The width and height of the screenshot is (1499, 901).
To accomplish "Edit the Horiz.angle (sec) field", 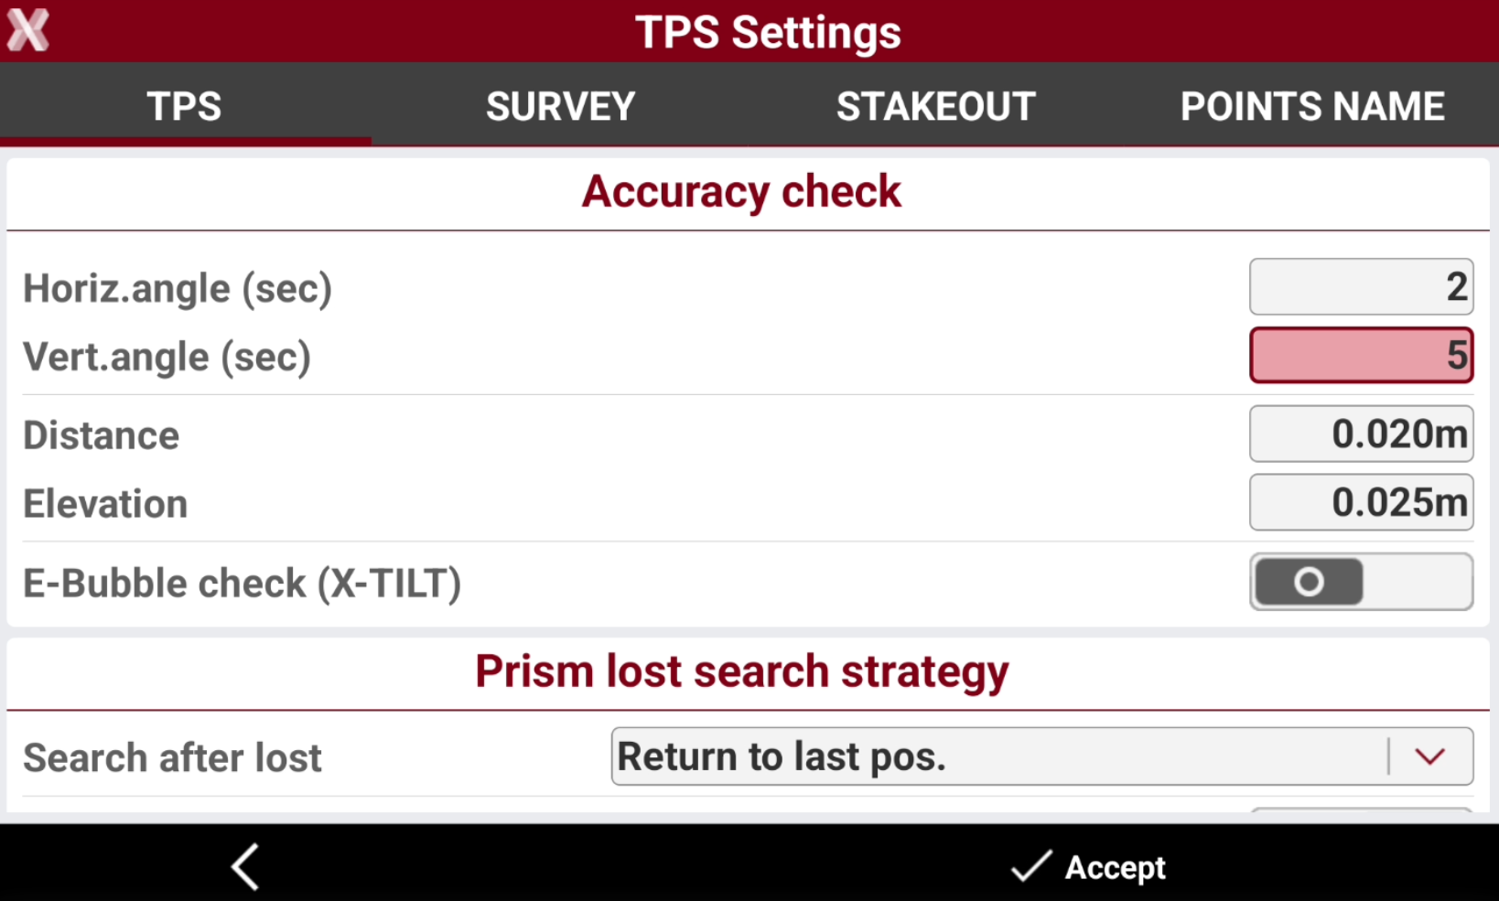I will [1361, 287].
